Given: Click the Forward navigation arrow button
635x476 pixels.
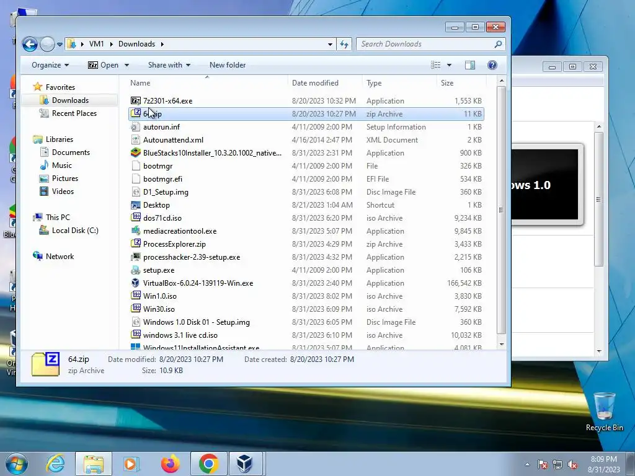Looking at the screenshot, I should (47, 44).
